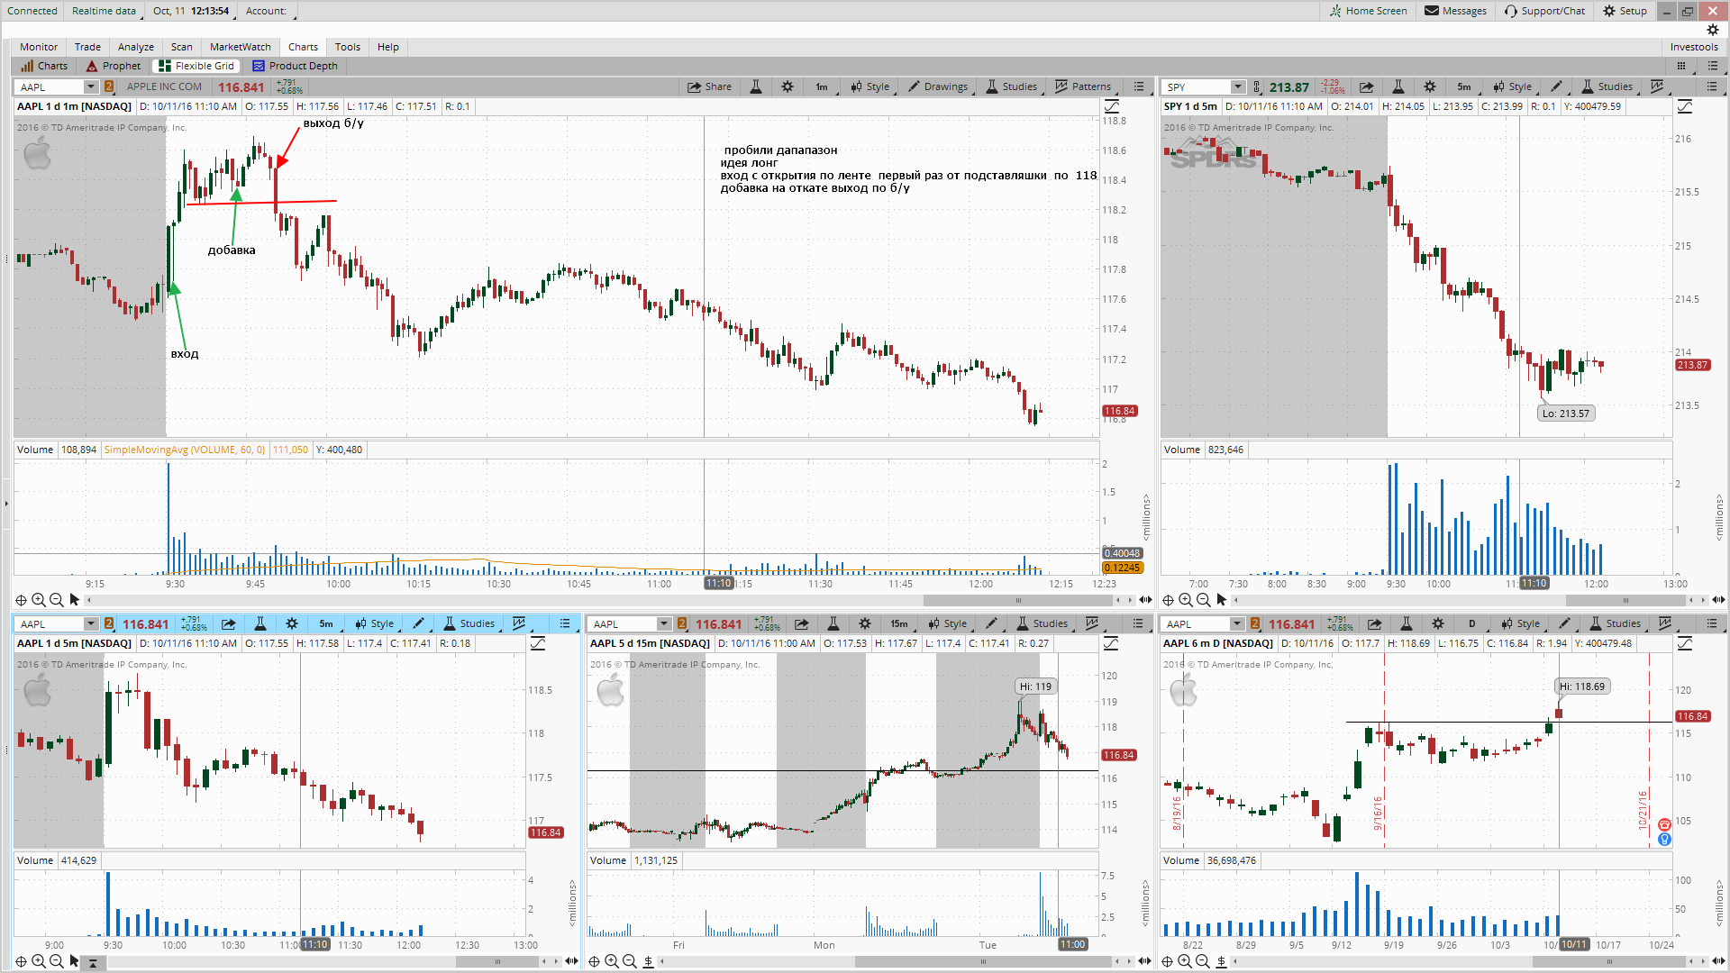Toggle the chart scale curve icon on the AAPL 15m chart
Screen dimensions: 1730x973
pyautogui.click(x=1112, y=643)
